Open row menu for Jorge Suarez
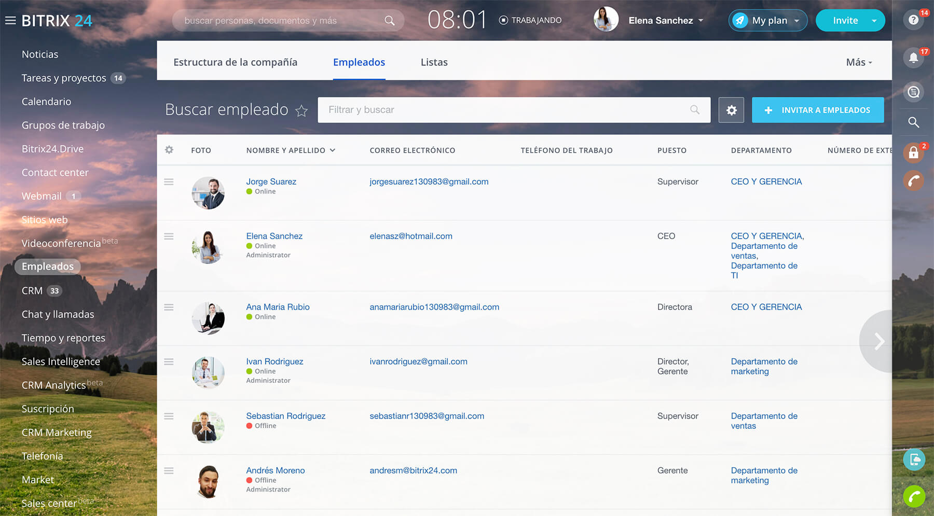This screenshot has width=934, height=516. pyautogui.click(x=169, y=182)
